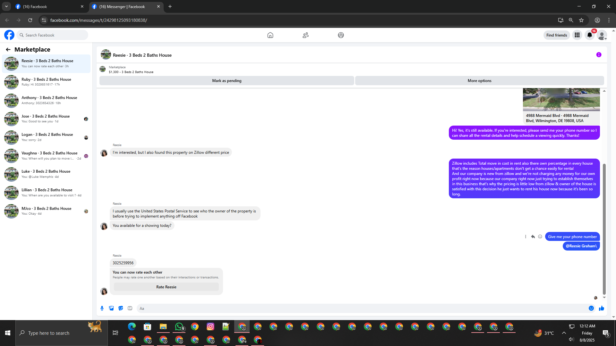Open conversation information purple icon
This screenshot has height=346, width=616.
(599, 55)
